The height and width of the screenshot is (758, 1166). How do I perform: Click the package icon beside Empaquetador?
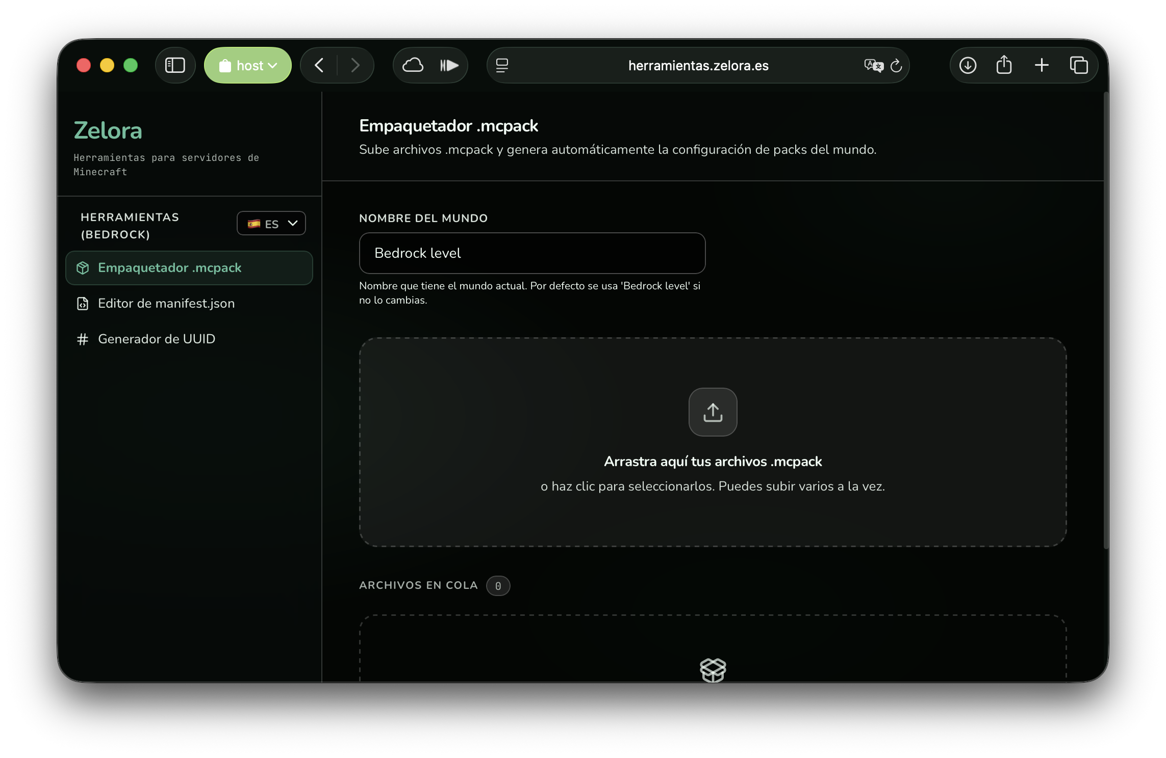point(83,268)
